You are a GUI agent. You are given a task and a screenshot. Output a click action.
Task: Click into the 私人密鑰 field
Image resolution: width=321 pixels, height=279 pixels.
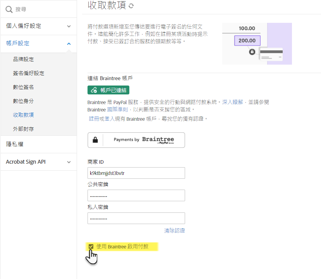click(x=136, y=218)
